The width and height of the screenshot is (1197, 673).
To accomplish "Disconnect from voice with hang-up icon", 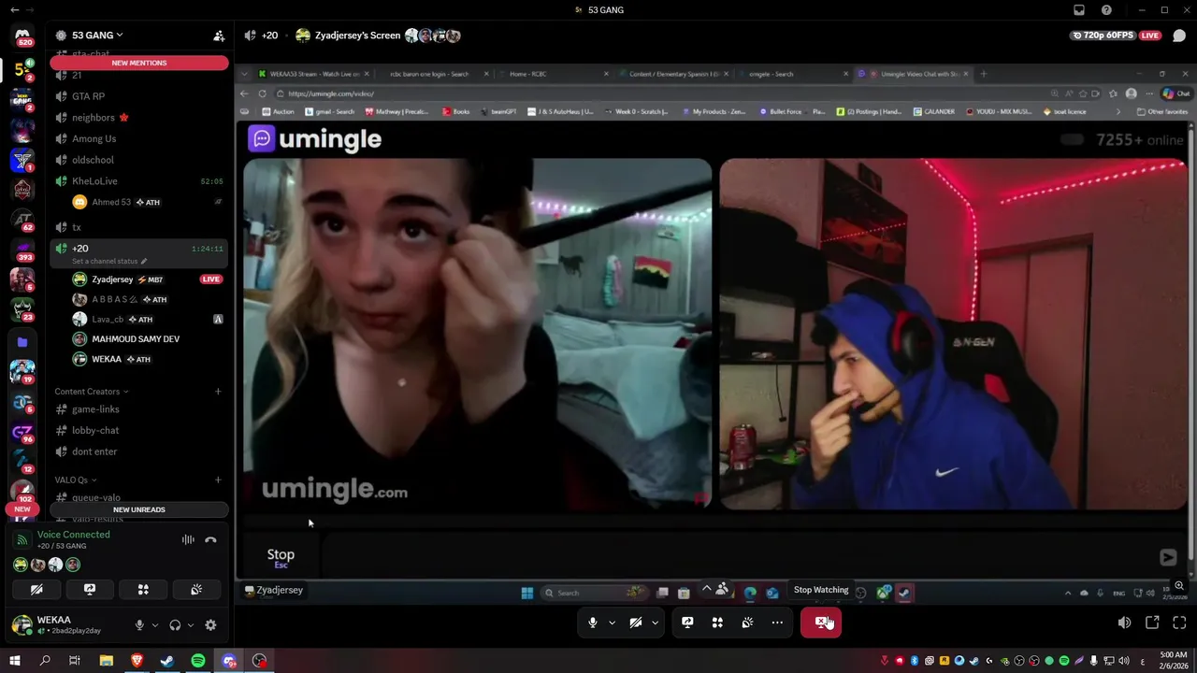I will pos(210,539).
